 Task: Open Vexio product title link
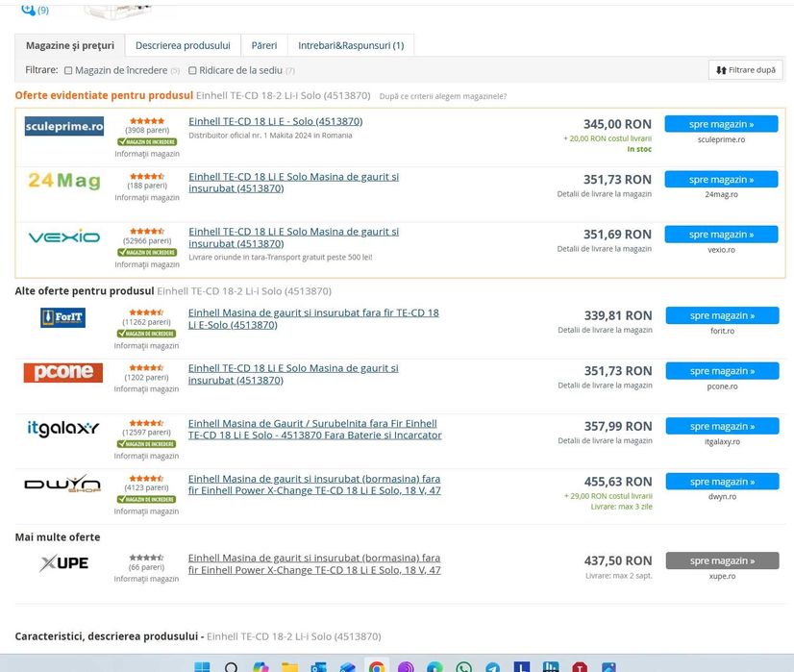[x=294, y=237]
